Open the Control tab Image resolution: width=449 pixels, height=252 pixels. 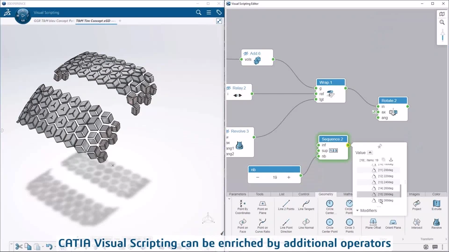click(304, 194)
